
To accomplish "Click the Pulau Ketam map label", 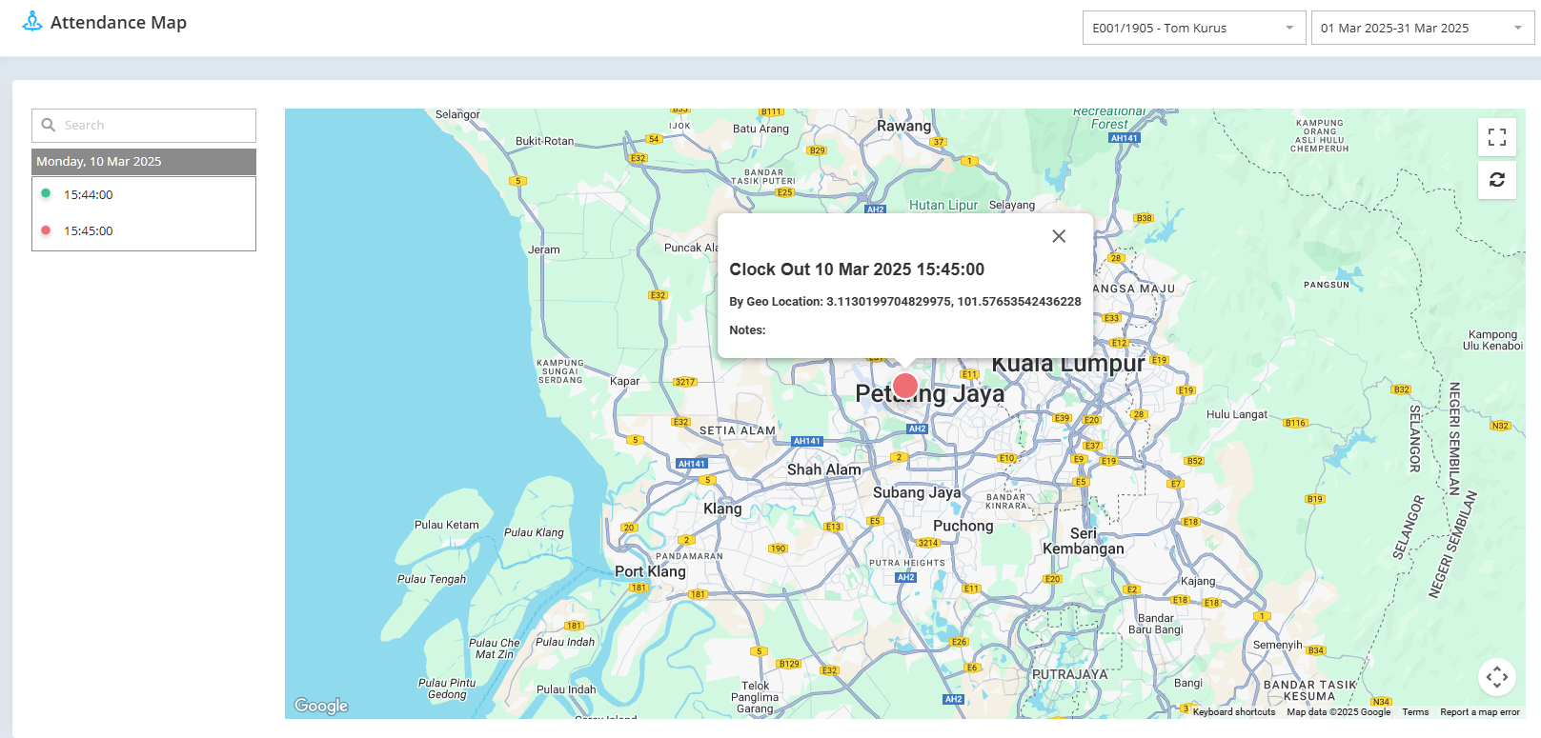I will click(x=446, y=525).
